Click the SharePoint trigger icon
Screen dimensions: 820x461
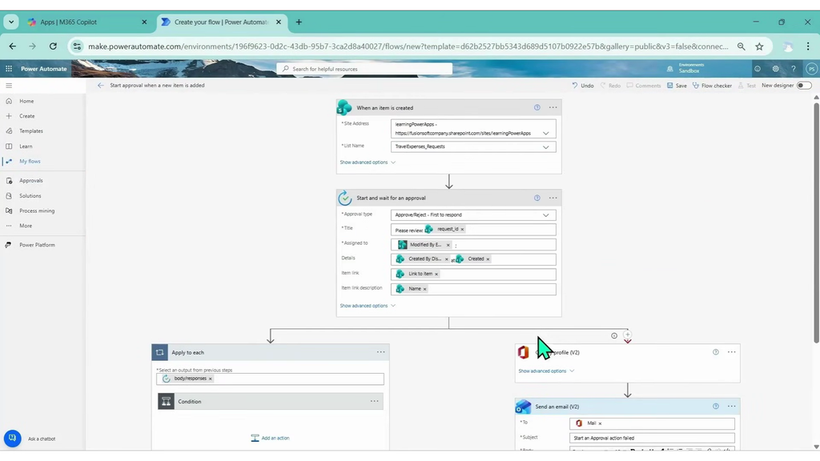click(x=344, y=107)
